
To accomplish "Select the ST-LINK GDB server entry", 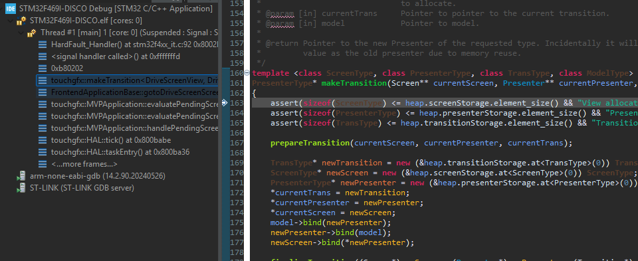I will [82, 188].
